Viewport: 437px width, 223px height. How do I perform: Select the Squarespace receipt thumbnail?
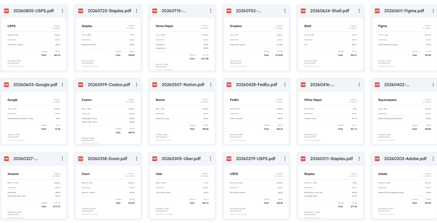click(x=404, y=118)
